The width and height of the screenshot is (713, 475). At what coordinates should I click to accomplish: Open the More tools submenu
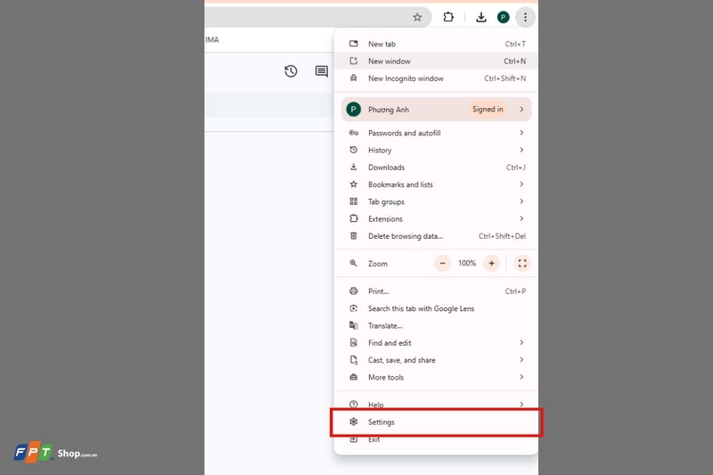click(436, 378)
